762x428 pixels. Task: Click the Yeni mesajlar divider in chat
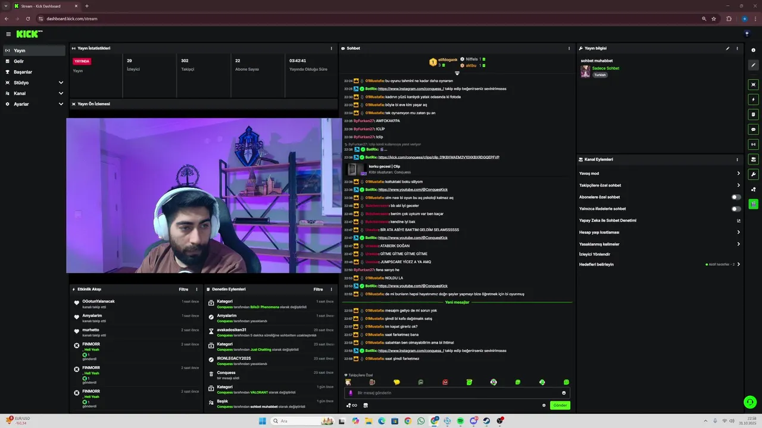coord(457,303)
